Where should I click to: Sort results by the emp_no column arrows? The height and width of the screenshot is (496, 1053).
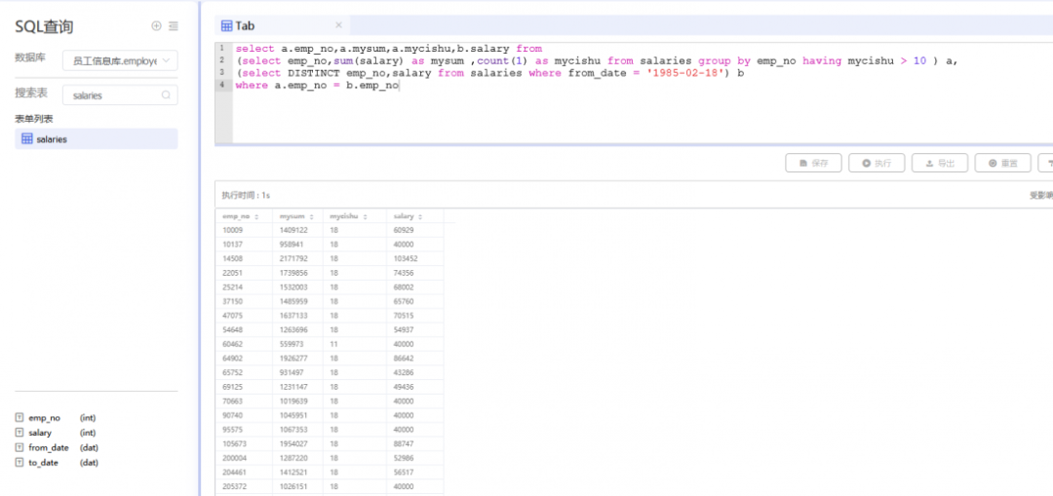pyautogui.click(x=256, y=216)
